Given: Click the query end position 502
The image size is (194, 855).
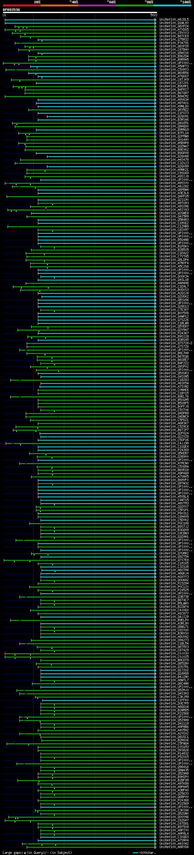Looking at the screenshot, I should [153, 15].
